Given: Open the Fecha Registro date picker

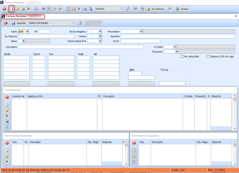Looking at the screenshot, I should pos(100,31).
